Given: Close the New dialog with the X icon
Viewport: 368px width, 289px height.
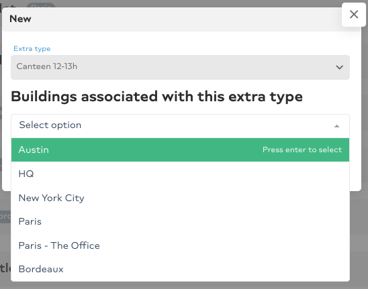Looking at the screenshot, I should coord(354,15).
